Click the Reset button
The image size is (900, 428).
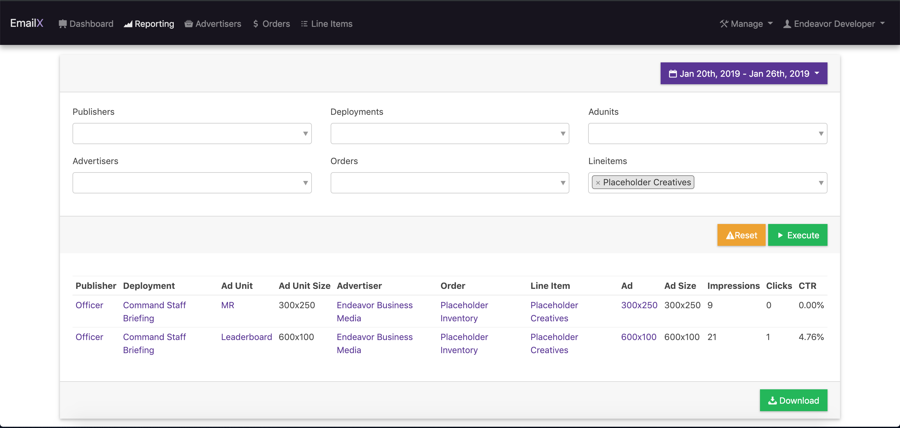tap(741, 235)
